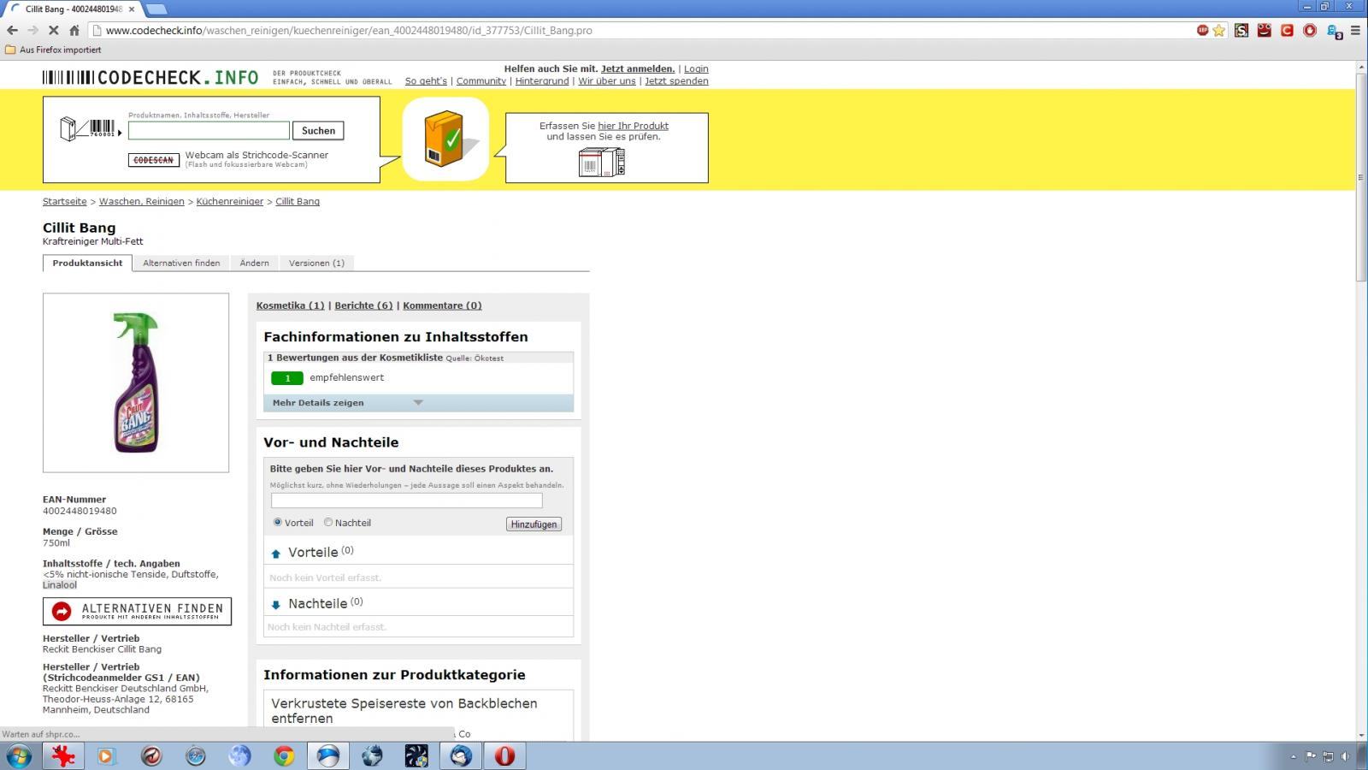Select the Cillit Bang browser tab
Viewport: 1368px width, 770px height.
tap(72, 9)
